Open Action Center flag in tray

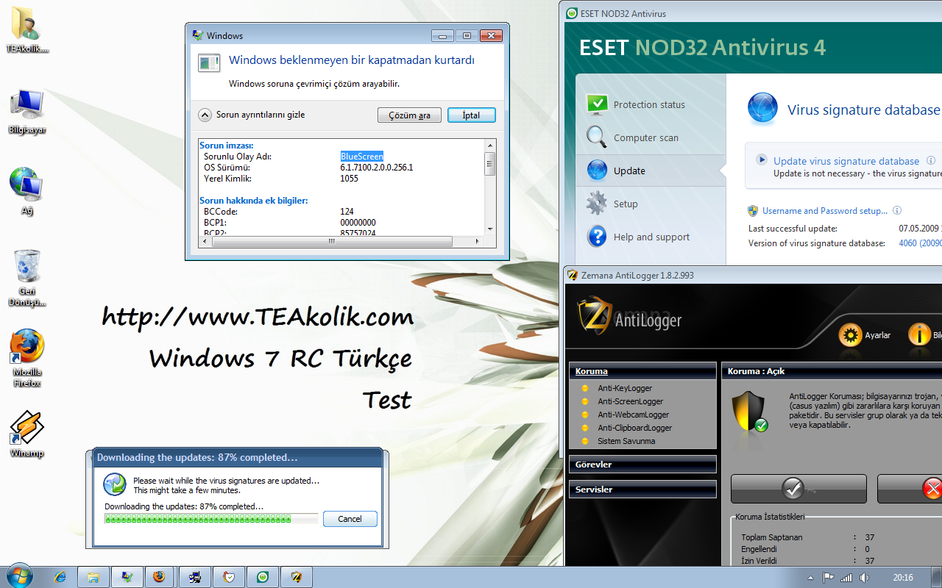[828, 578]
